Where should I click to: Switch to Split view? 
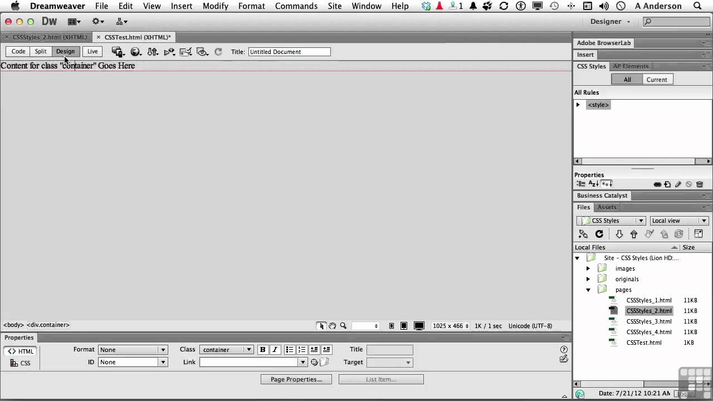coord(41,51)
